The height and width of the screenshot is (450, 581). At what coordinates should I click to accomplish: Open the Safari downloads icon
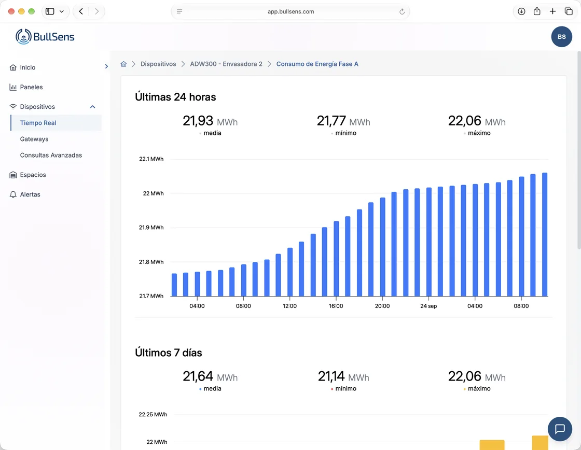[521, 11]
